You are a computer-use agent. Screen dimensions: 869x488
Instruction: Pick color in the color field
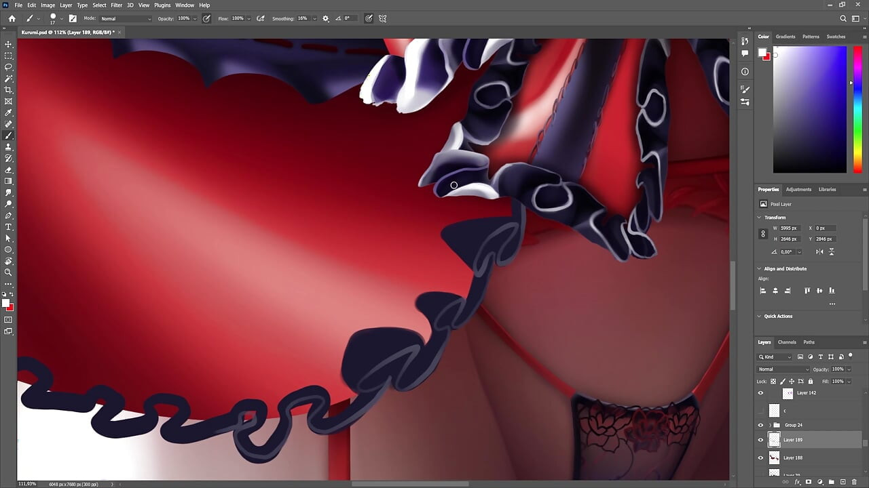click(x=810, y=109)
